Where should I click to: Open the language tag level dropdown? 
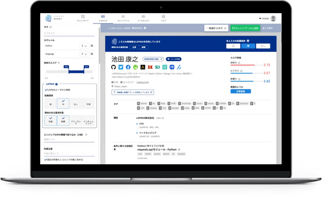(84, 54)
